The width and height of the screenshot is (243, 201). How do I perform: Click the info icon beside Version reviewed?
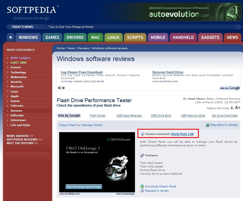coord(142,134)
